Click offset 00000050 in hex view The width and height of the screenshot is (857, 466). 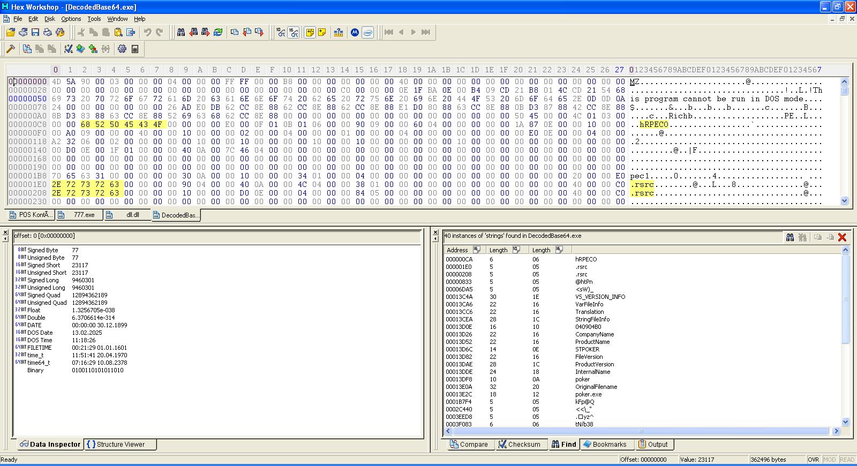tap(28, 99)
